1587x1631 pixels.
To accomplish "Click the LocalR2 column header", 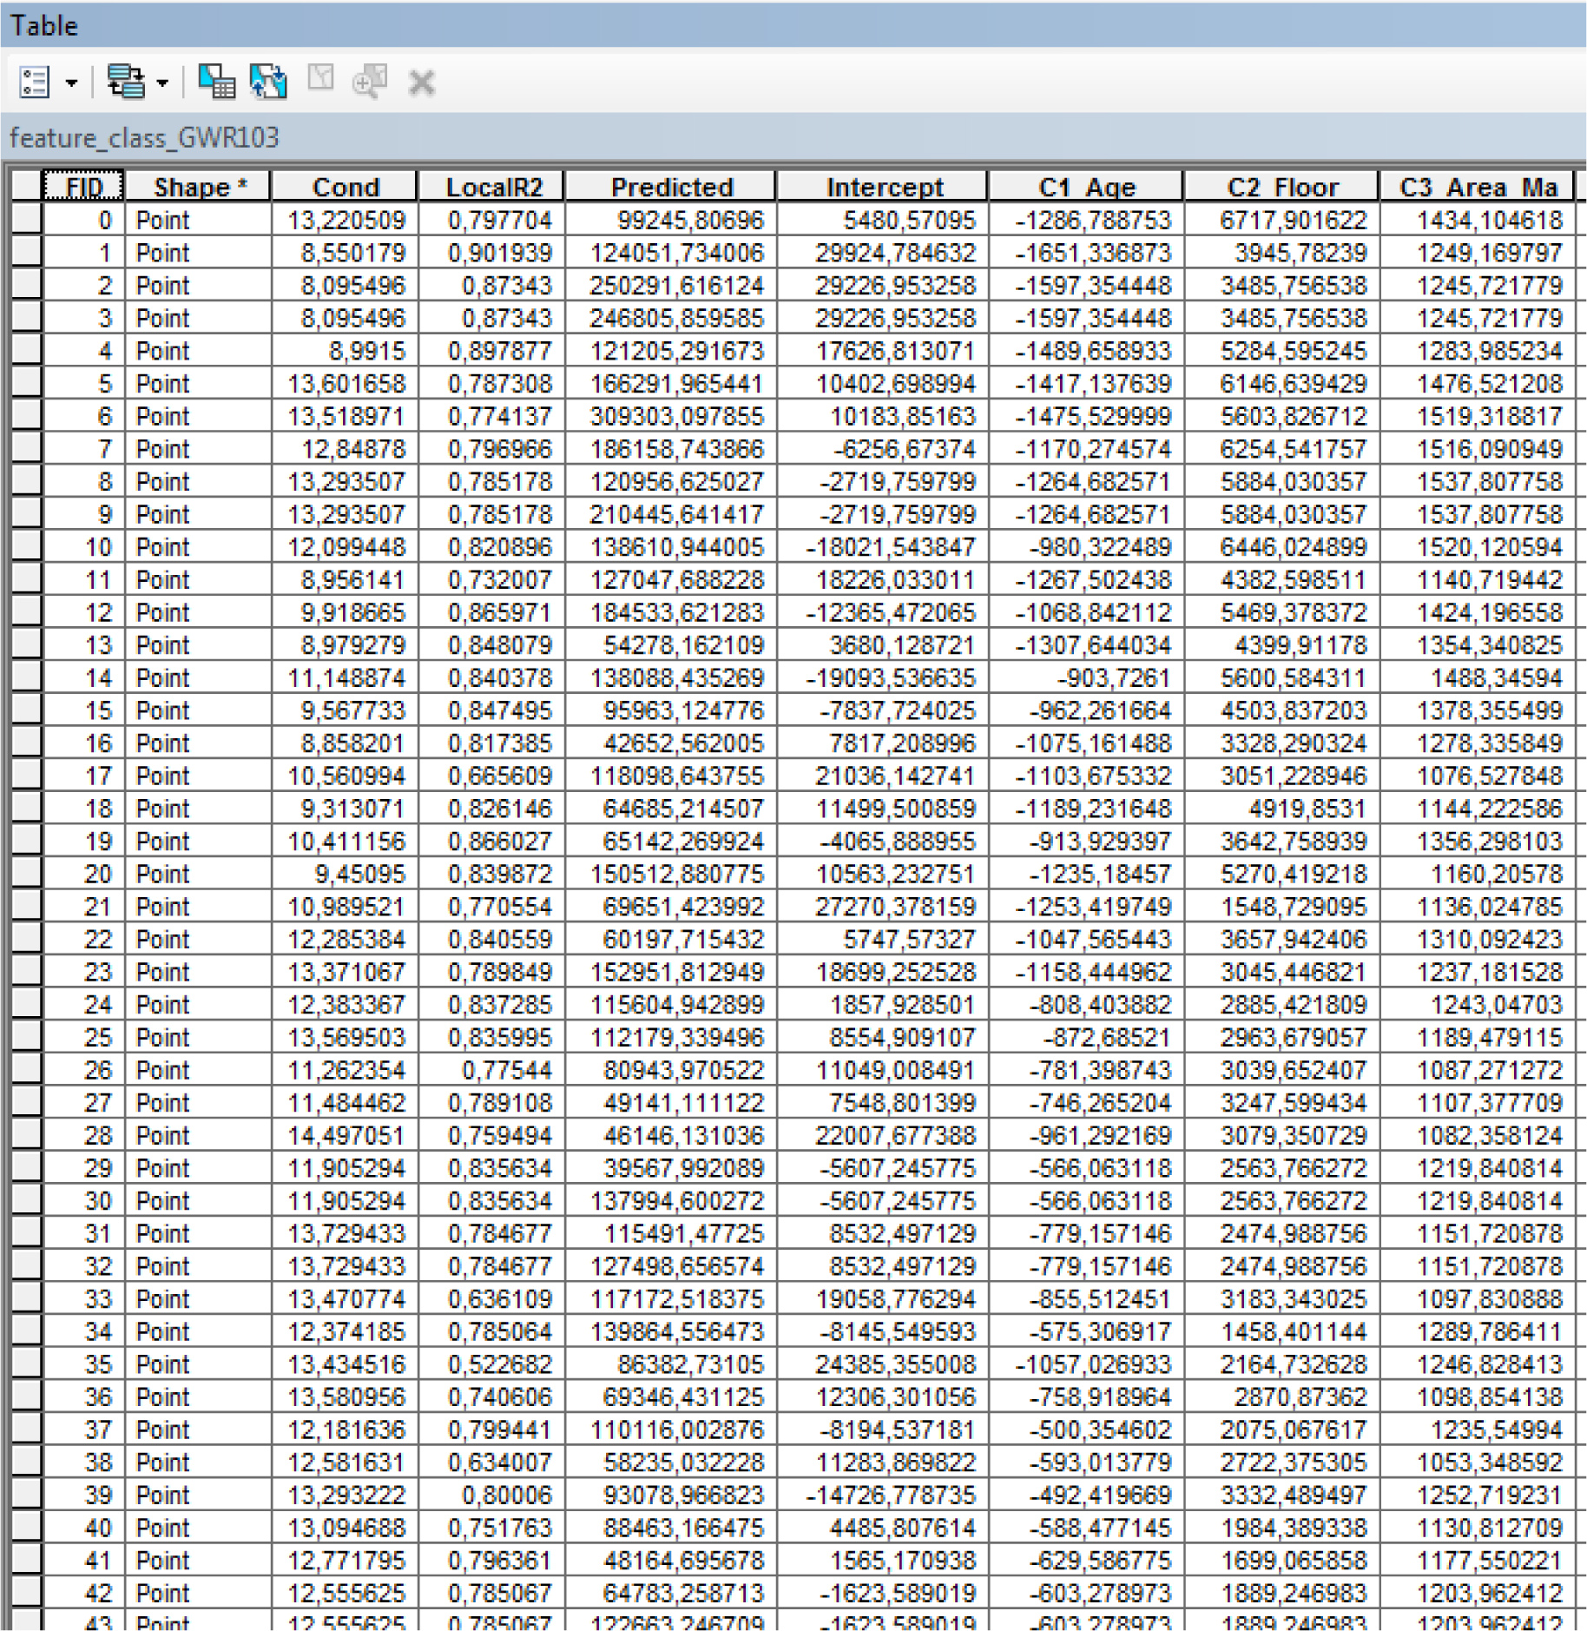I will click(x=493, y=187).
